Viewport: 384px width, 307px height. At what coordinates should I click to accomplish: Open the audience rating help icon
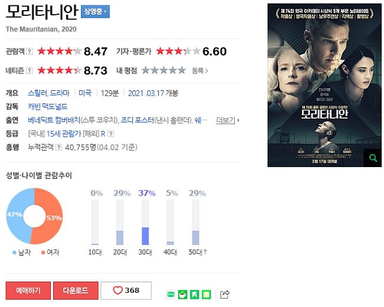(30, 51)
